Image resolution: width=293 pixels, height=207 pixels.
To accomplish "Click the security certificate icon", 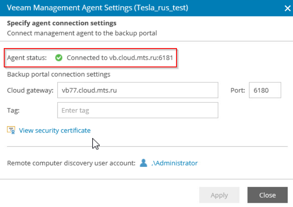I will (x=11, y=130).
